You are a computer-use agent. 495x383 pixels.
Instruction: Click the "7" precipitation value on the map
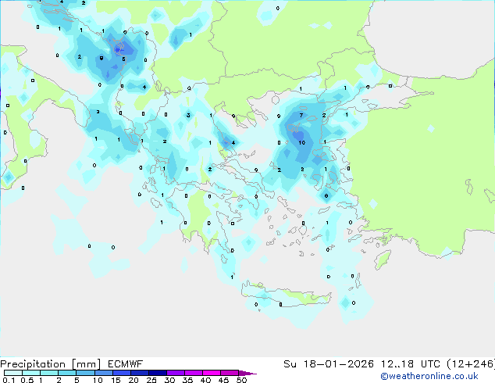pyautogui.click(x=301, y=116)
